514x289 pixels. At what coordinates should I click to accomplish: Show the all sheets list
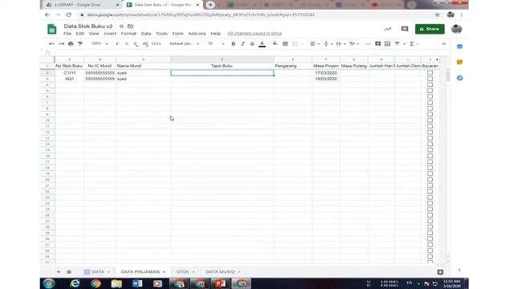[69, 271]
